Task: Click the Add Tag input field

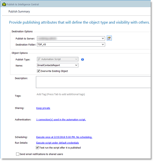Action: [61, 94]
